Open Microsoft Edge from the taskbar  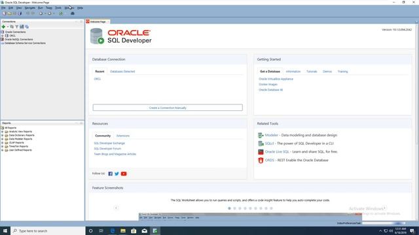(x=113, y=230)
